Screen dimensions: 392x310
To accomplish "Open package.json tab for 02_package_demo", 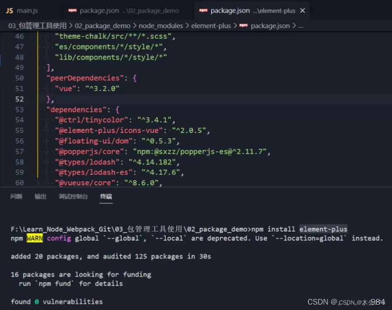I will pyautogui.click(x=129, y=11).
